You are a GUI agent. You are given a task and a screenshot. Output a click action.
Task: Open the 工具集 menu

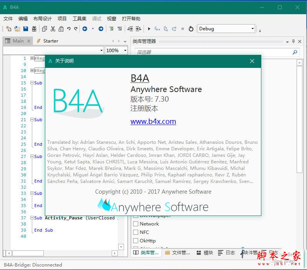[79, 18]
